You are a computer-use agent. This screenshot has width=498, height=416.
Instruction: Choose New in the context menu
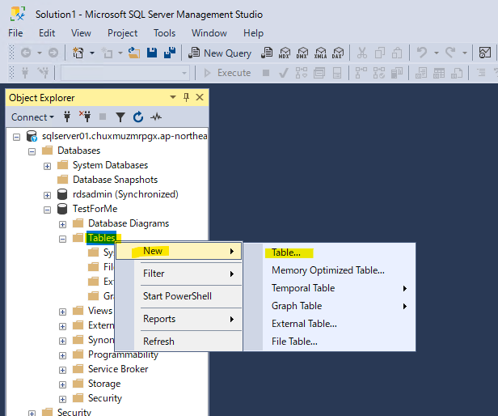(x=179, y=251)
